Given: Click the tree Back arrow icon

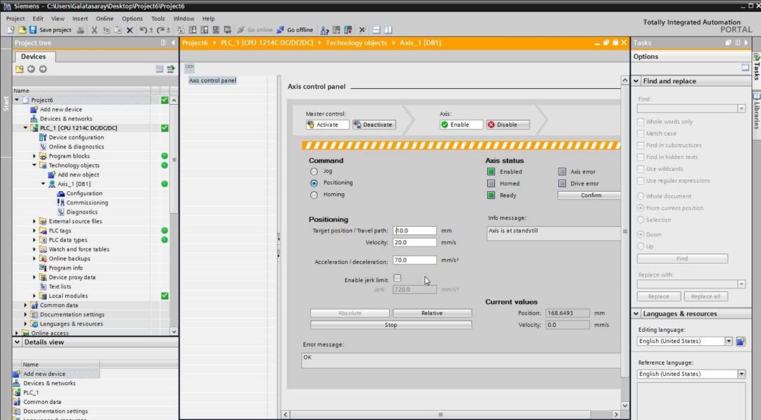Looking at the screenshot, I should (31, 69).
